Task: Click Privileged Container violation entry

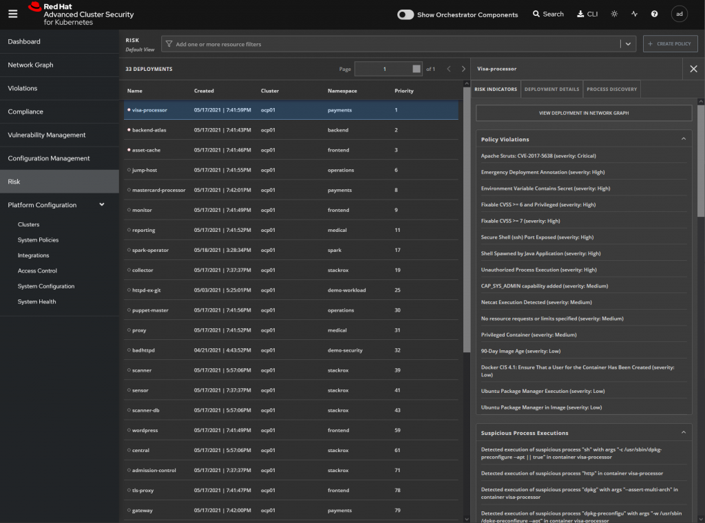Action: tap(528, 334)
